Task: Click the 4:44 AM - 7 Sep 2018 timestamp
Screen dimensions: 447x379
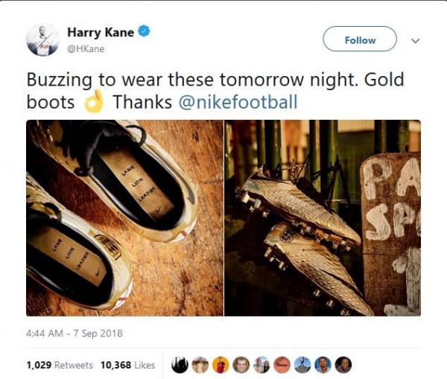Action: 74,333
